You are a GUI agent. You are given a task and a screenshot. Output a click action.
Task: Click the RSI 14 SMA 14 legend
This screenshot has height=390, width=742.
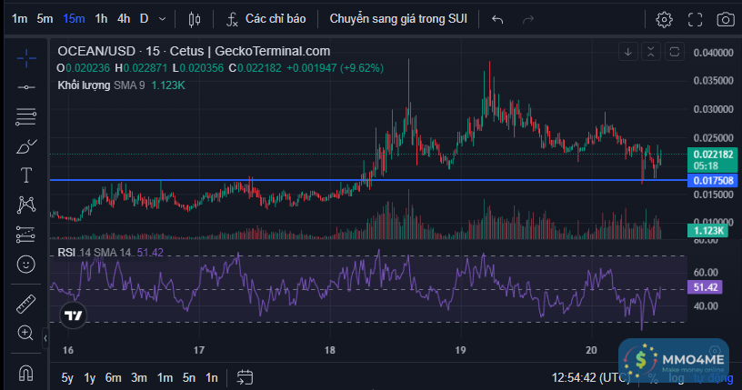95,252
